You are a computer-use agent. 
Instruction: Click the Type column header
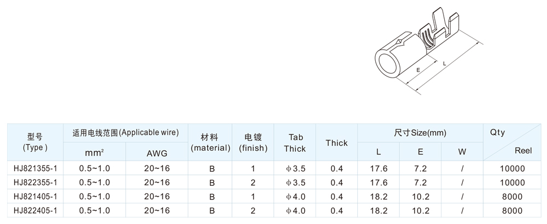[34, 142]
